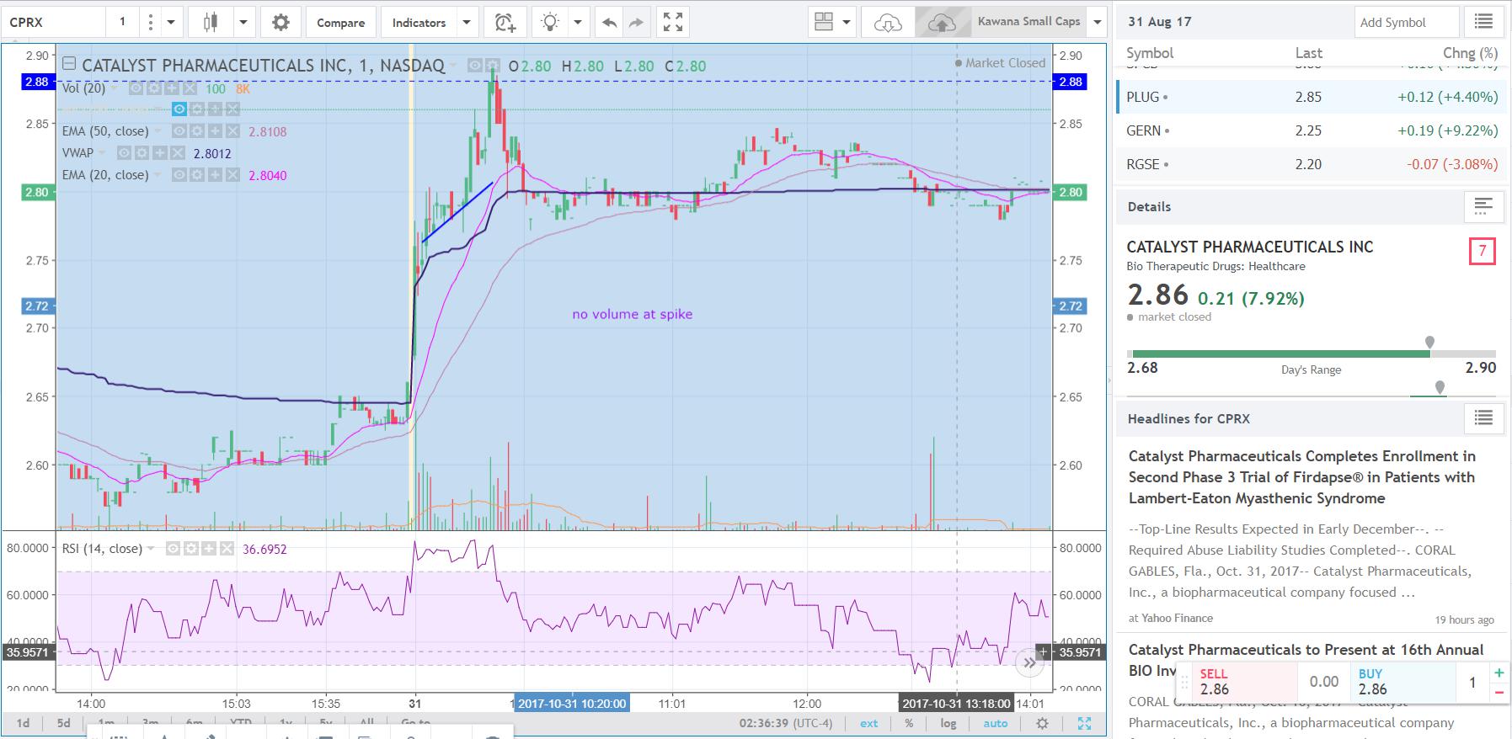Open the lightbulb ideas button
The height and width of the screenshot is (739, 1512).
coord(550,23)
